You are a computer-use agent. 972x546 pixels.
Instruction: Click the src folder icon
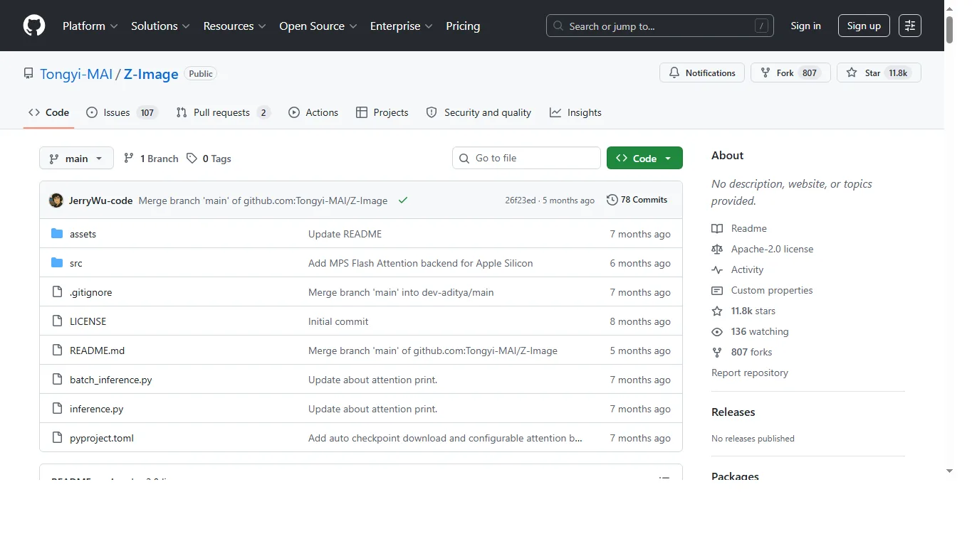coord(57,263)
